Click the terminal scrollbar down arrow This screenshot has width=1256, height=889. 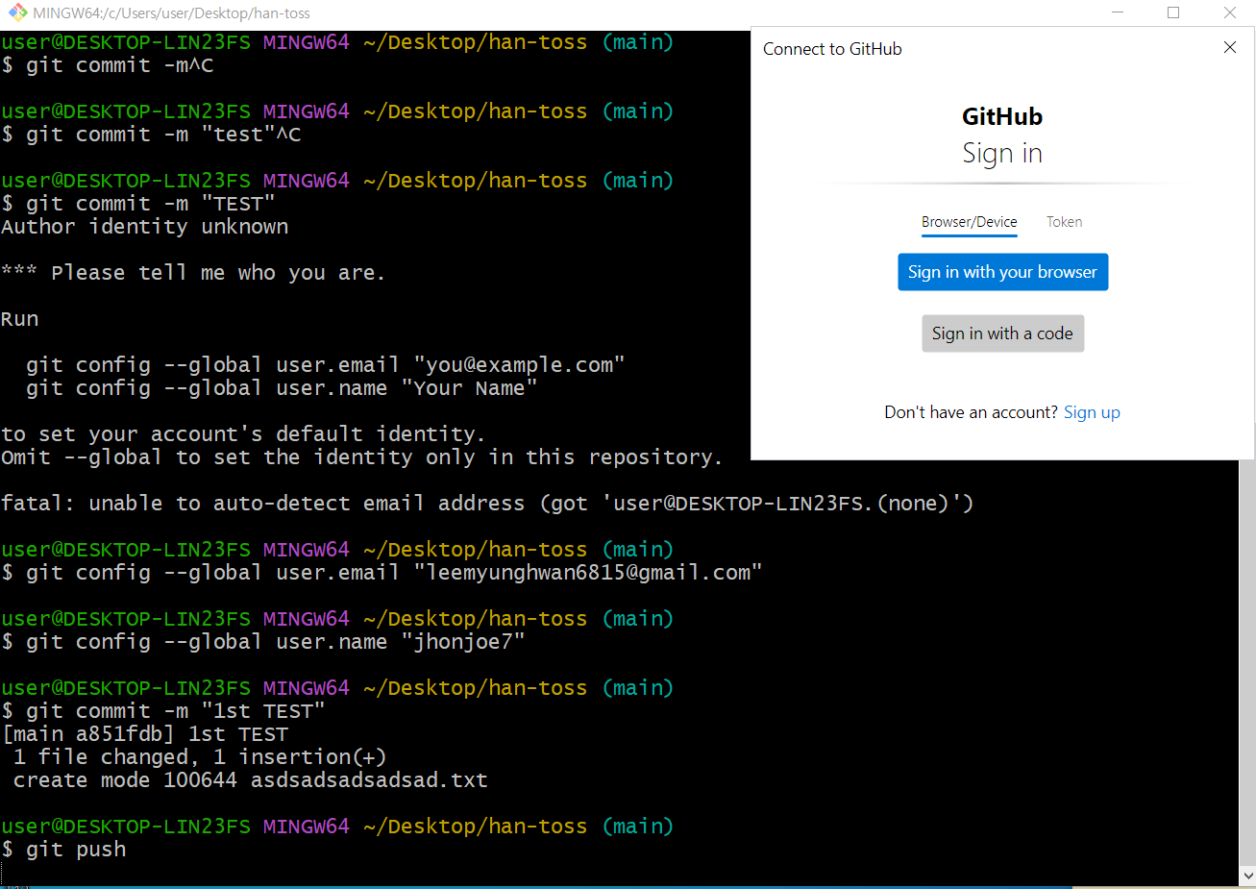(x=1247, y=876)
